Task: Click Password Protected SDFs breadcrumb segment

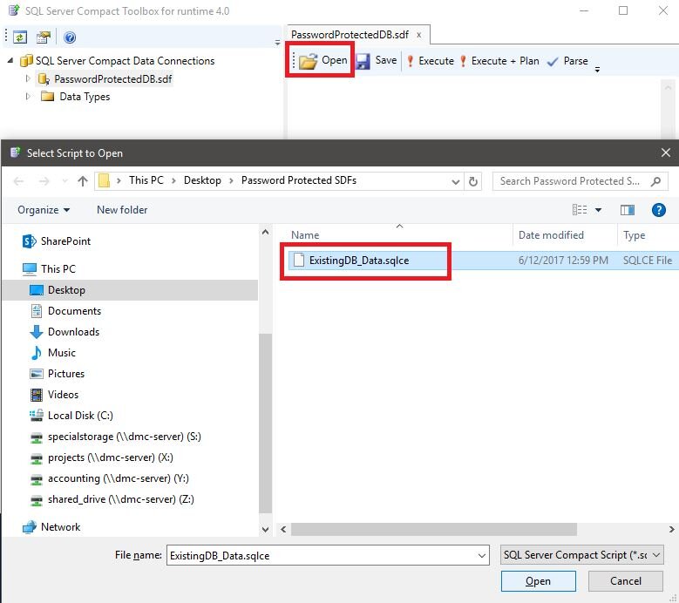Action: [x=299, y=180]
